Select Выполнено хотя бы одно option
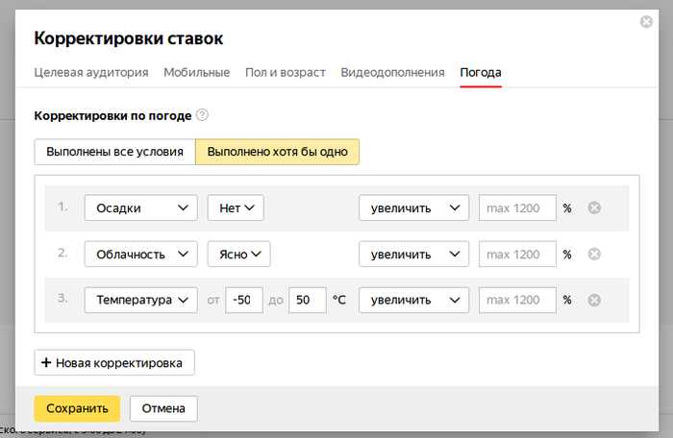Screen dimensions: 673x438 tap(277, 152)
